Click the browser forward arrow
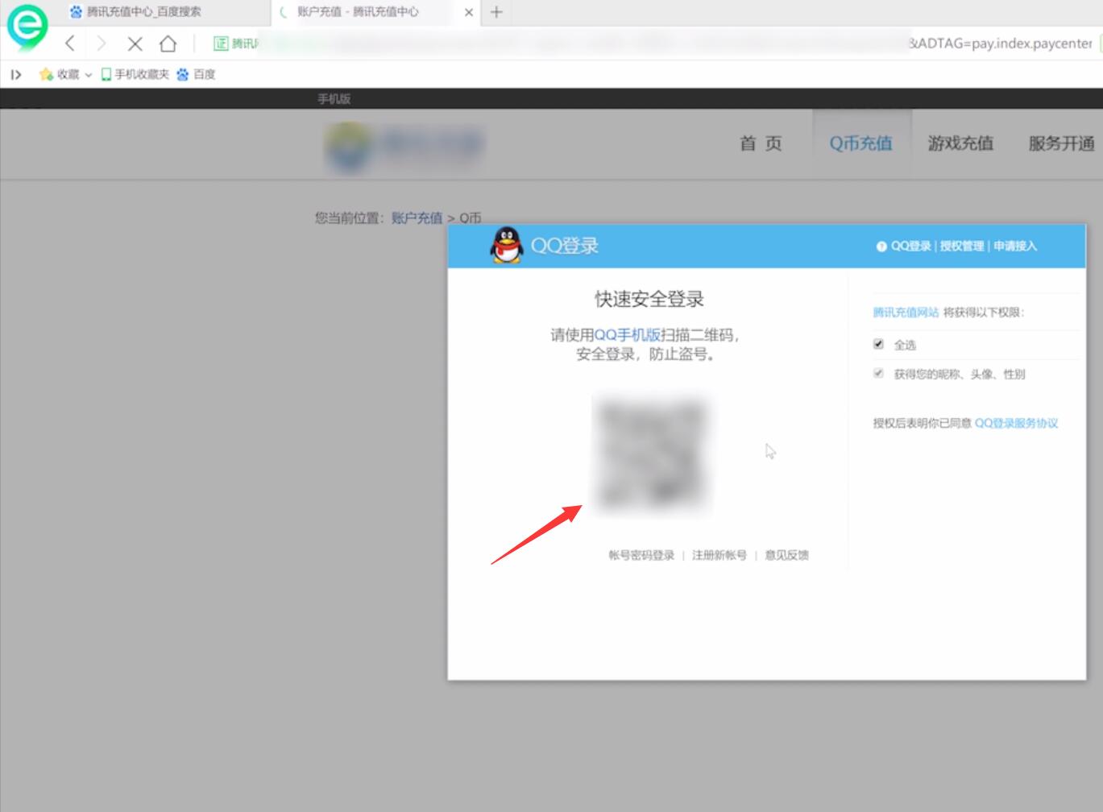The height and width of the screenshot is (812, 1103). [101, 43]
